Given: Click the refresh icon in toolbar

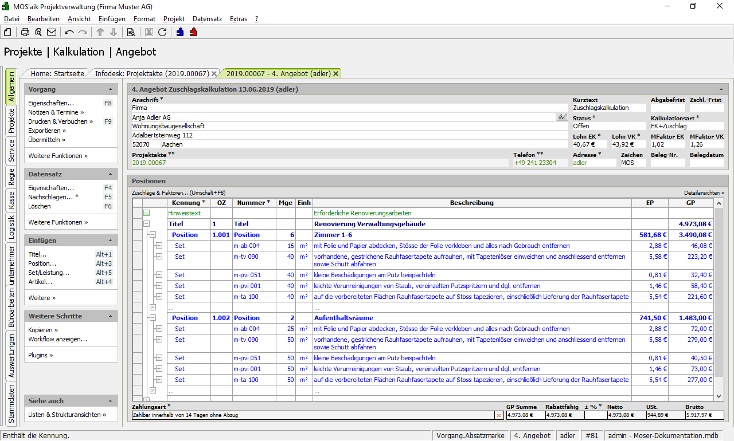Looking at the screenshot, I should click(x=162, y=32).
